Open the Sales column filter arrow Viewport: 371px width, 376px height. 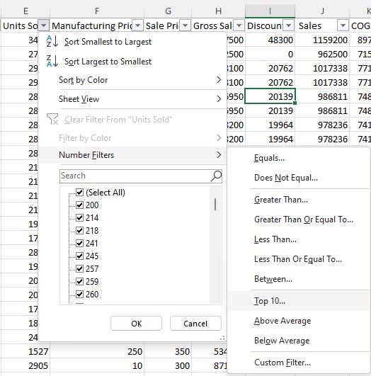(343, 25)
